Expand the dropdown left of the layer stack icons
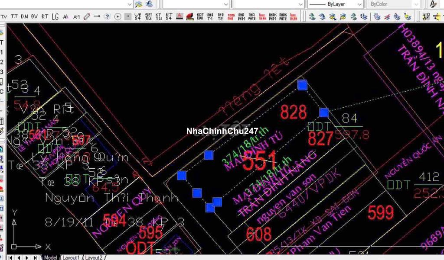The image size is (444, 260). [130, 4]
